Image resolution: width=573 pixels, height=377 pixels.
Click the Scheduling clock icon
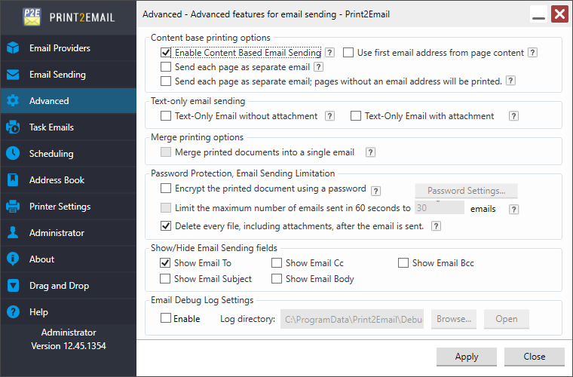tap(13, 154)
